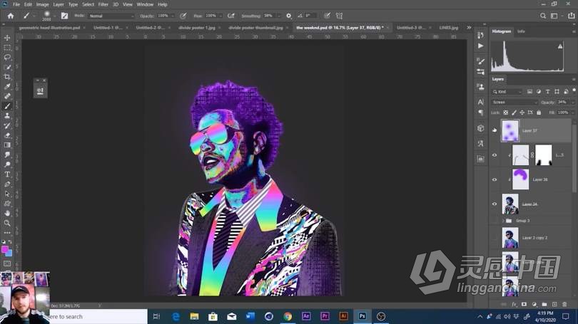Select the Lasso tool
578x324 pixels.
click(7, 58)
